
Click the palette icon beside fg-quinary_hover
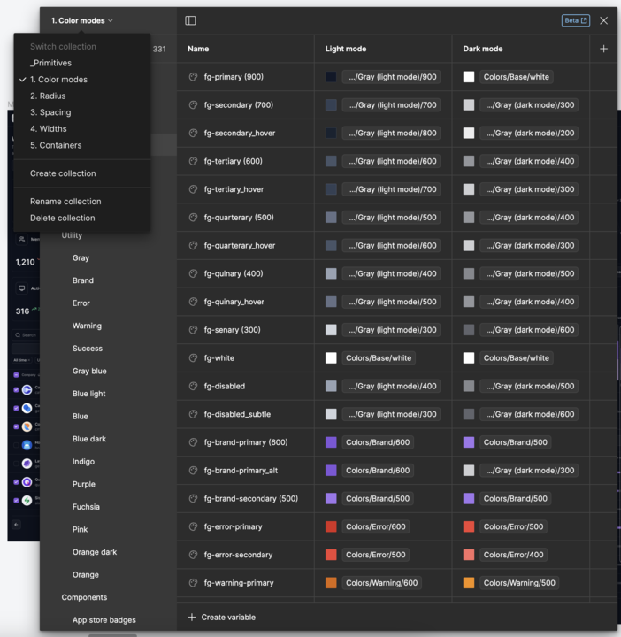194,302
